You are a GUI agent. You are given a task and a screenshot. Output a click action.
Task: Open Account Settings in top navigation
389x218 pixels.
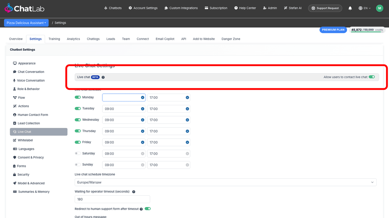click(x=143, y=8)
